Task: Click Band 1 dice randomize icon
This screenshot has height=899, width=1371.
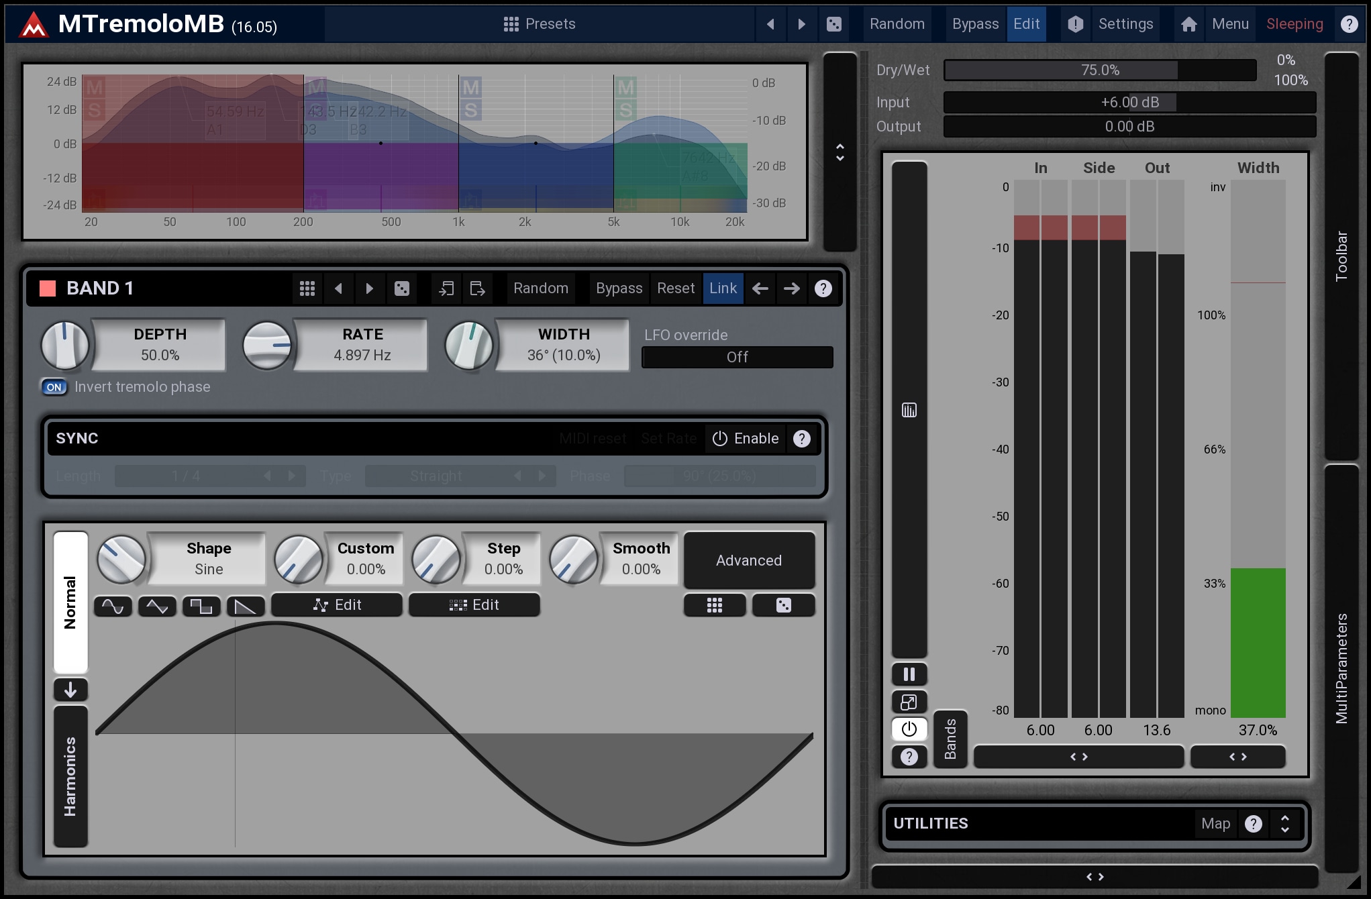Action: pyautogui.click(x=401, y=288)
